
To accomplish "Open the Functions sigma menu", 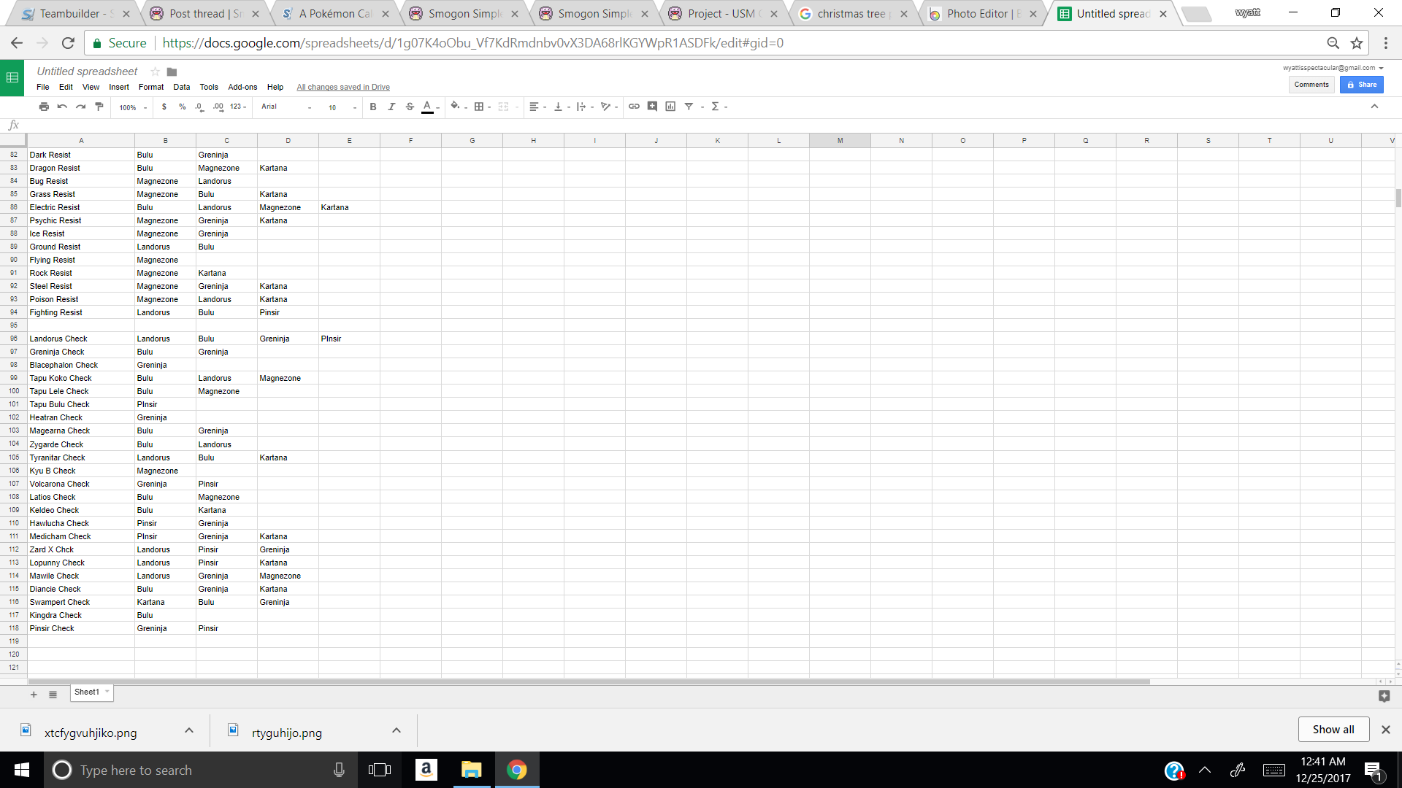I will click(719, 107).
